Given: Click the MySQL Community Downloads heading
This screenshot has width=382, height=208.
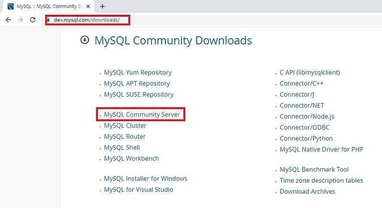Looking at the screenshot, I should pos(173,41).
